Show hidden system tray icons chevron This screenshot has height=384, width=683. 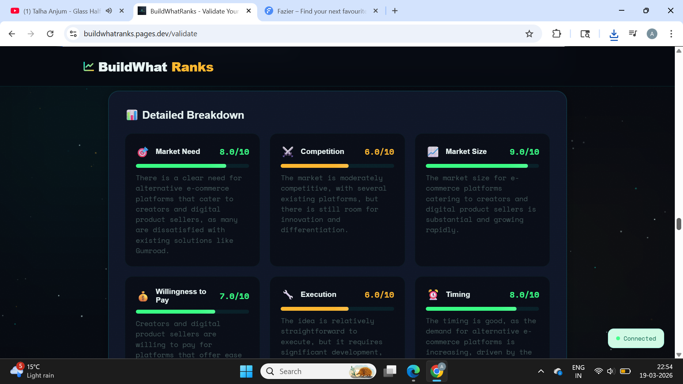click(541, 371)
